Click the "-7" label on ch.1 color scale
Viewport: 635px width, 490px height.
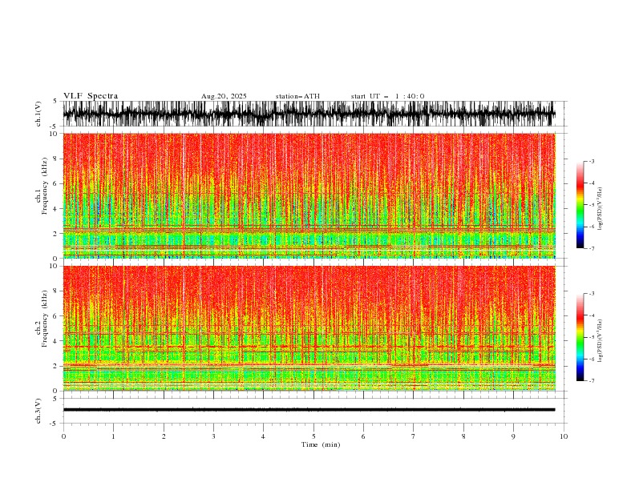(x=592, y=248)
